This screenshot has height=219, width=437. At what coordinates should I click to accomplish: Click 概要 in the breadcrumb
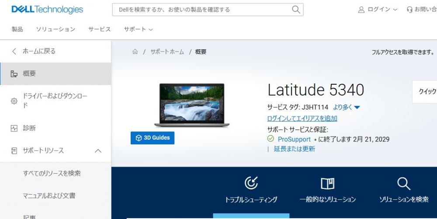(201, 52)
